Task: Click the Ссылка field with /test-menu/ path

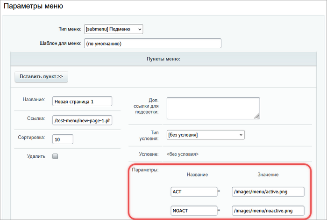Action: pos(82,120)
